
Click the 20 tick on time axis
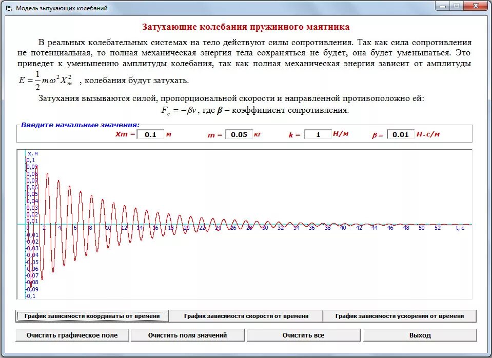click(186, 228)
